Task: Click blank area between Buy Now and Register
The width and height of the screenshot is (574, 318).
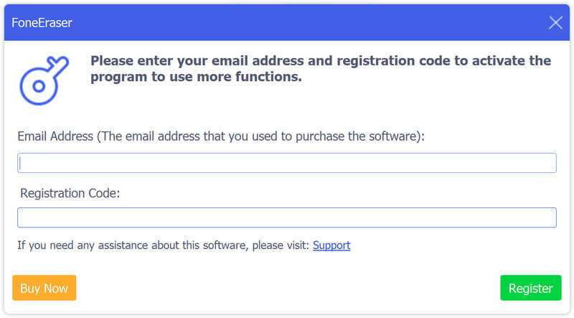Action: pos(287,289)
